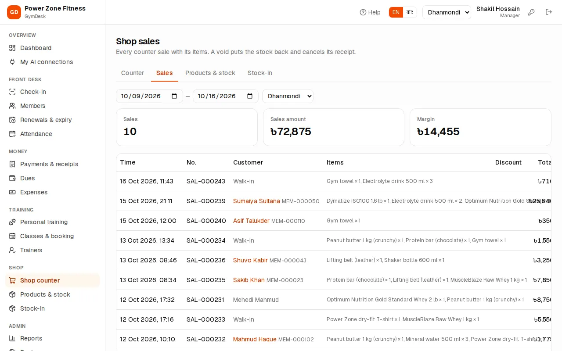Click sale number SAL-000231
562x351 pixels.
click(x=206, y=300)
